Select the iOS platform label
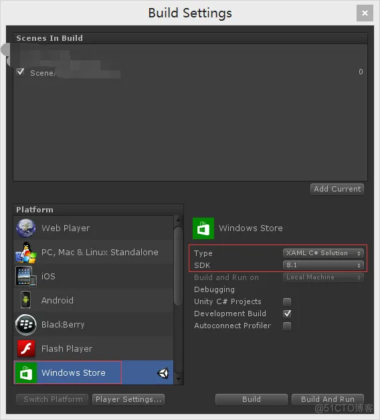 tap(48, 277)
